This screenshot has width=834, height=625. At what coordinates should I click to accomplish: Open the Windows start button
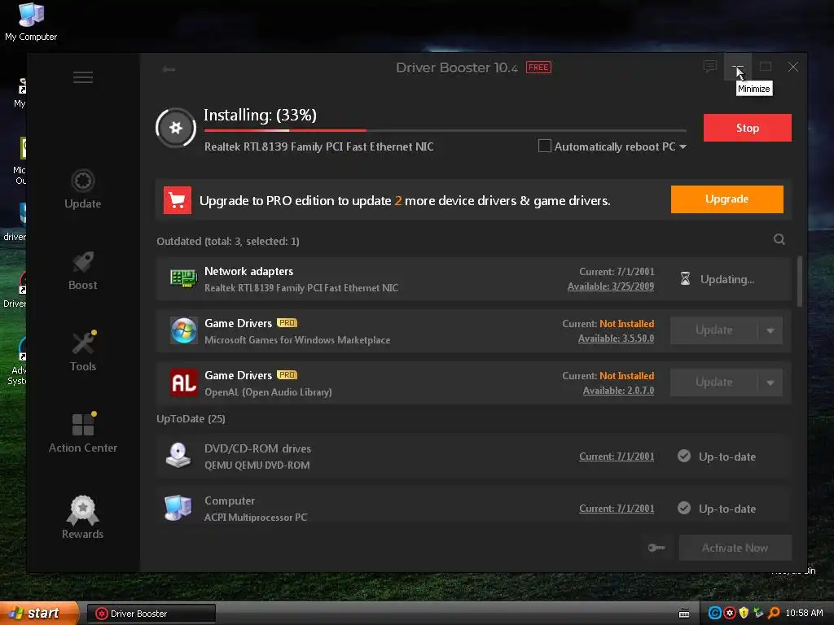pos(39,614)
